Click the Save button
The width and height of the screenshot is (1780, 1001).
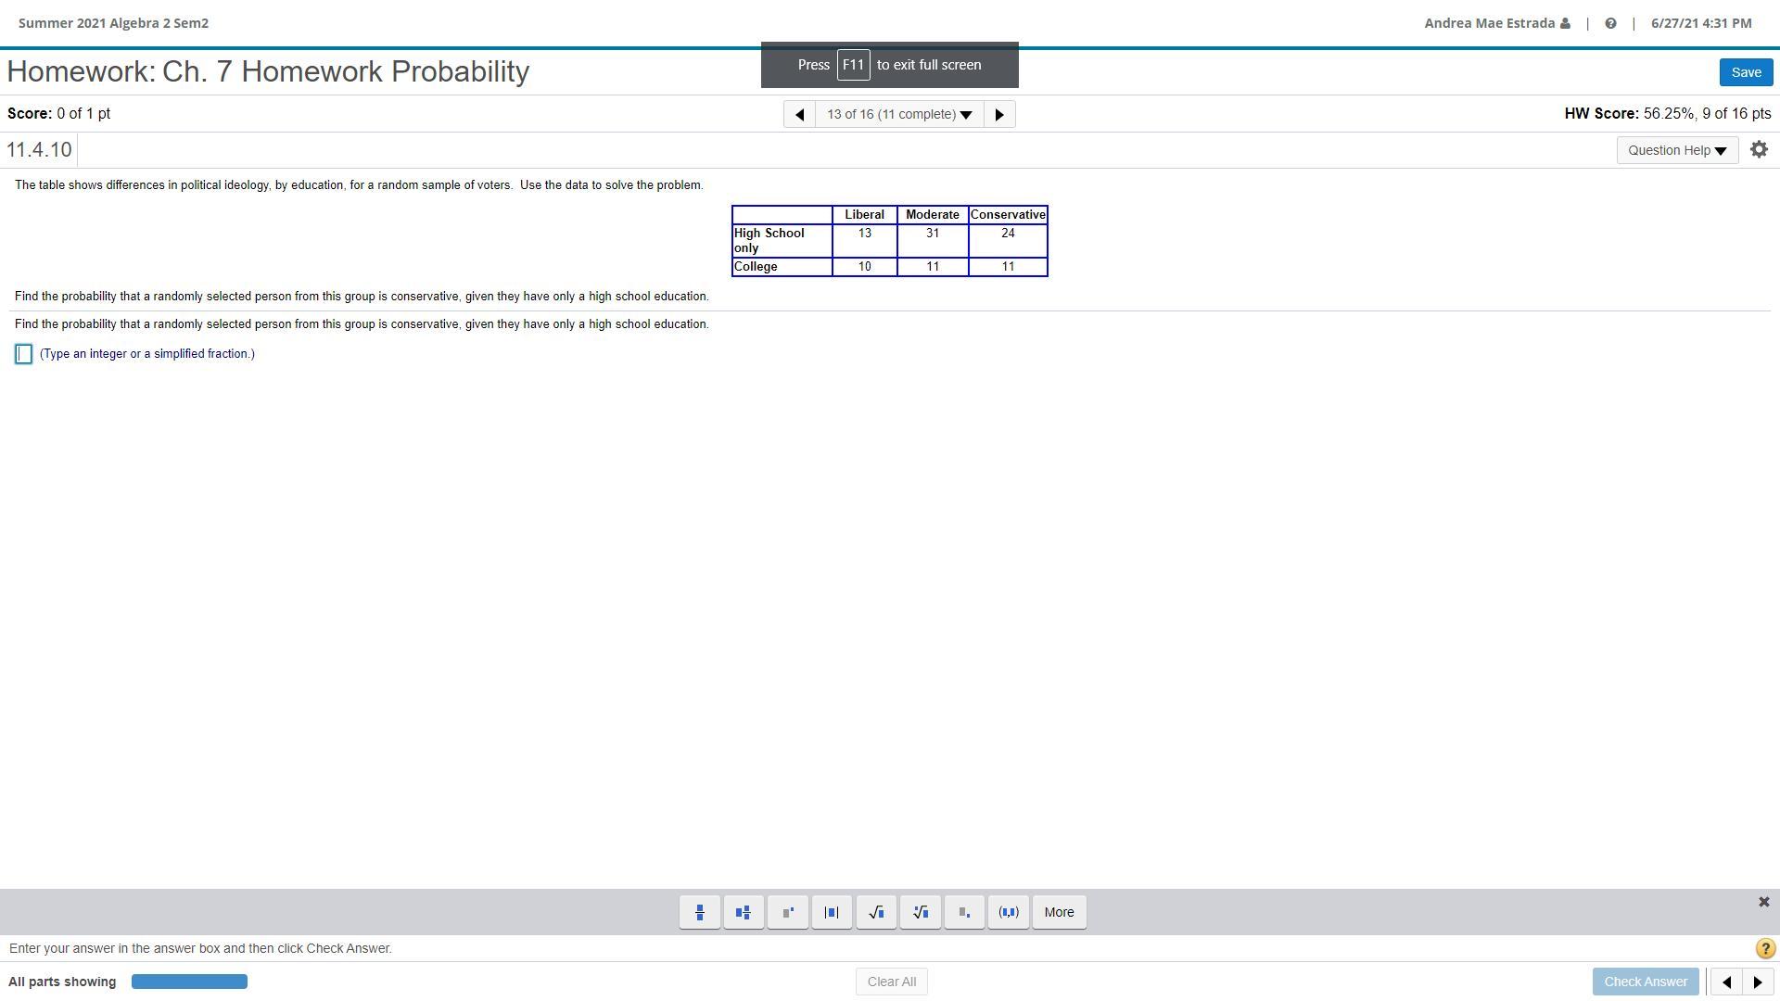pos(1746,72)
